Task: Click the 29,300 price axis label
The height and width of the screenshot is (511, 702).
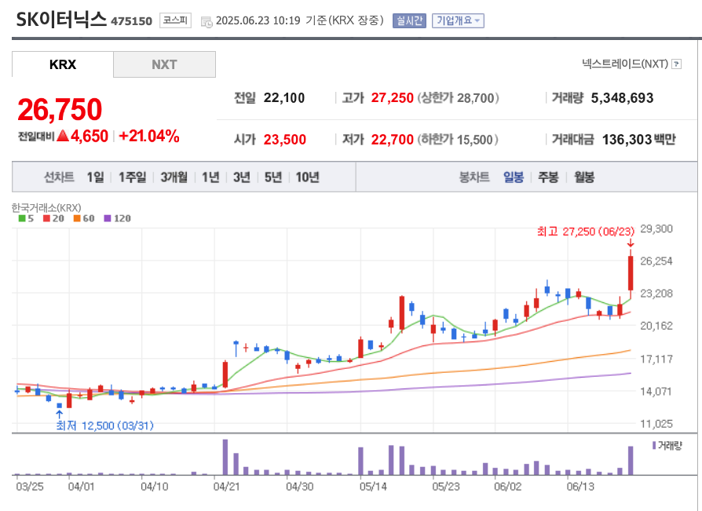Action: point(656,228)
